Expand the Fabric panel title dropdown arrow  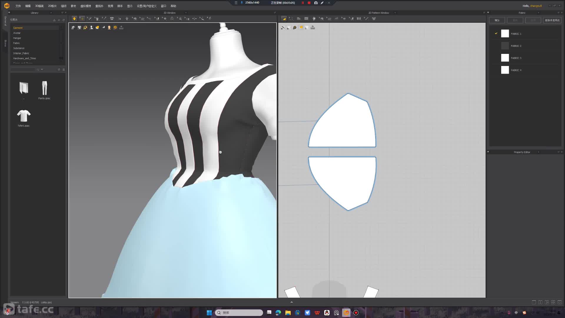(x=539, y=13)
